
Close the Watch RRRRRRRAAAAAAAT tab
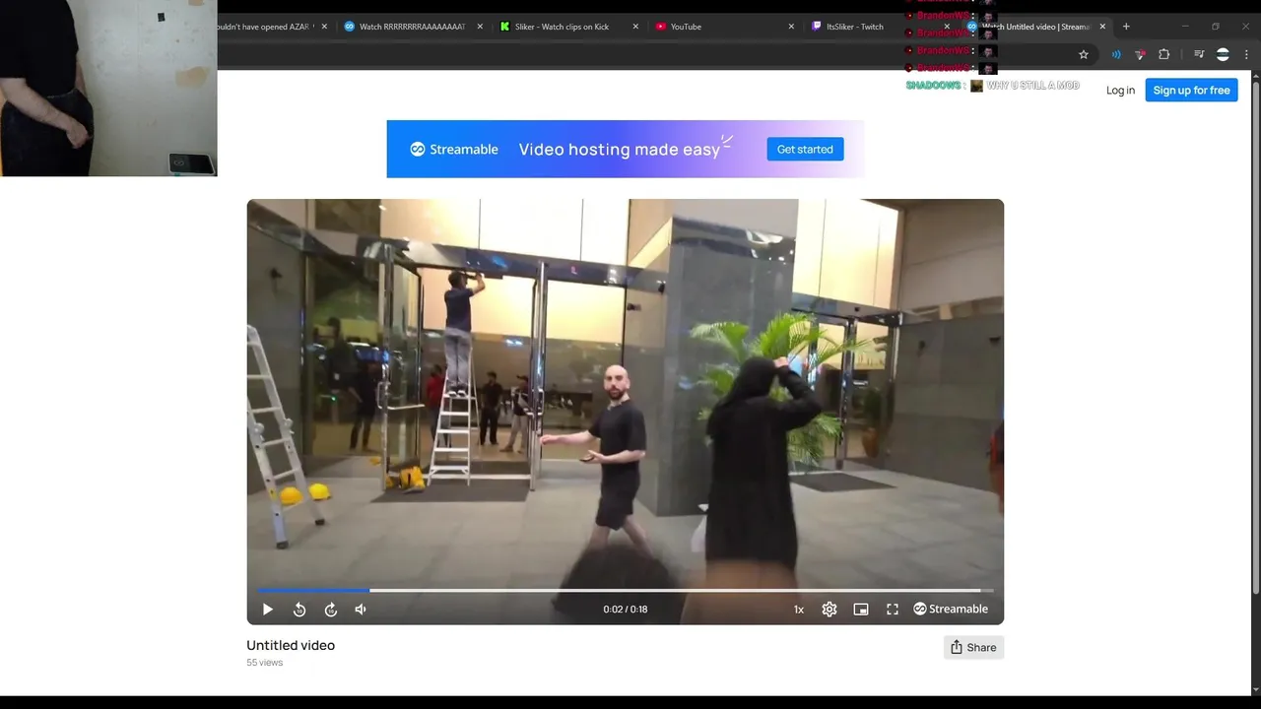[480, 27]
